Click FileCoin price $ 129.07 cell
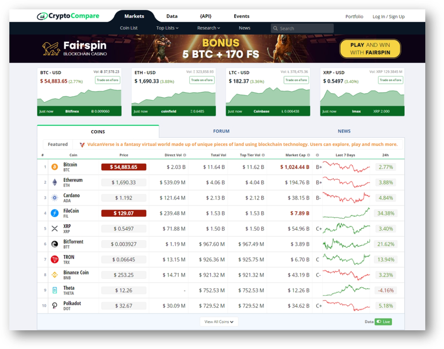444x349 pixels. click(x=124, y=213)
